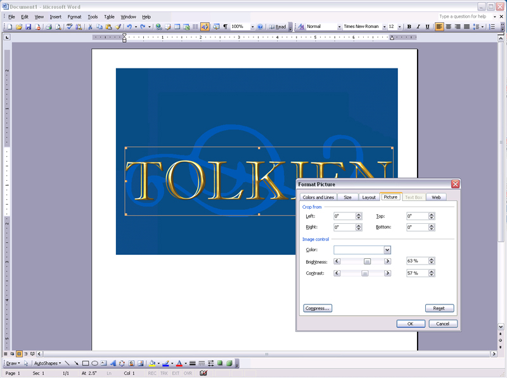Click the Reset button
The image size is (507, 378).
[439, 308]
